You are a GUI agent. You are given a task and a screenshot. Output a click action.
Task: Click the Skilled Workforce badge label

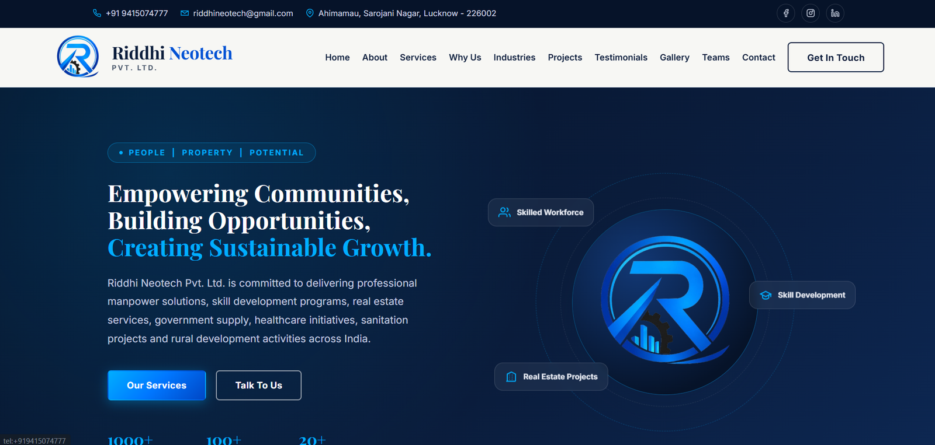tap(550, 212)
